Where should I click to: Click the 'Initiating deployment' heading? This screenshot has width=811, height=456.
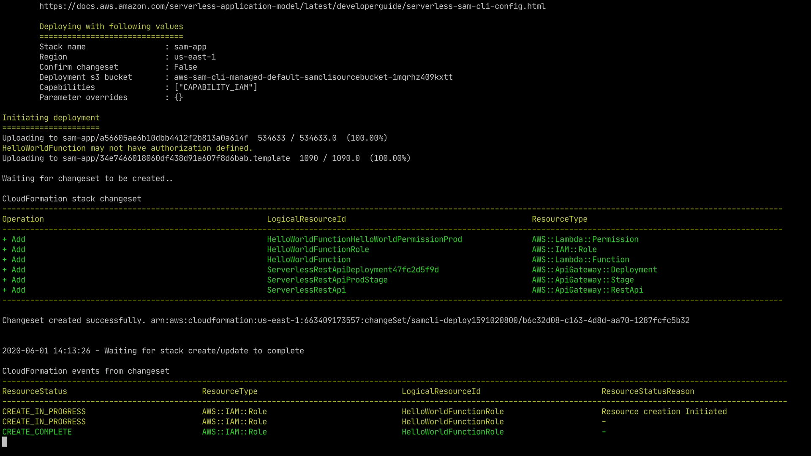(51, 118)
